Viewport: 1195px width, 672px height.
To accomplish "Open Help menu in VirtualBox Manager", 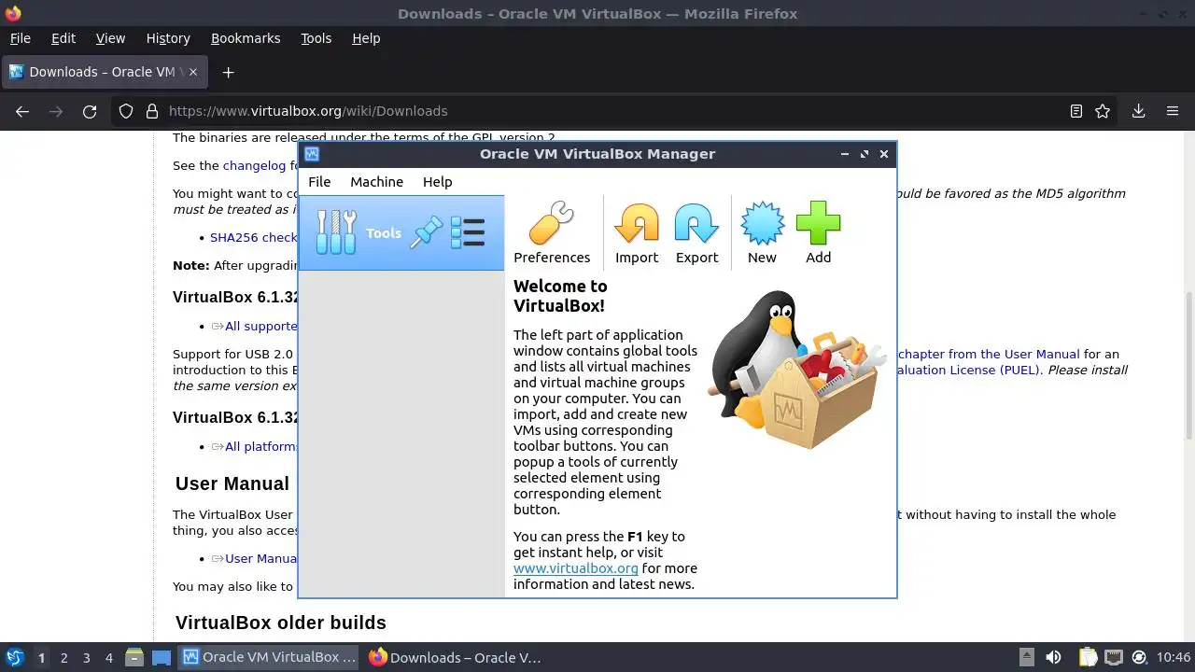I will (437, 182).
